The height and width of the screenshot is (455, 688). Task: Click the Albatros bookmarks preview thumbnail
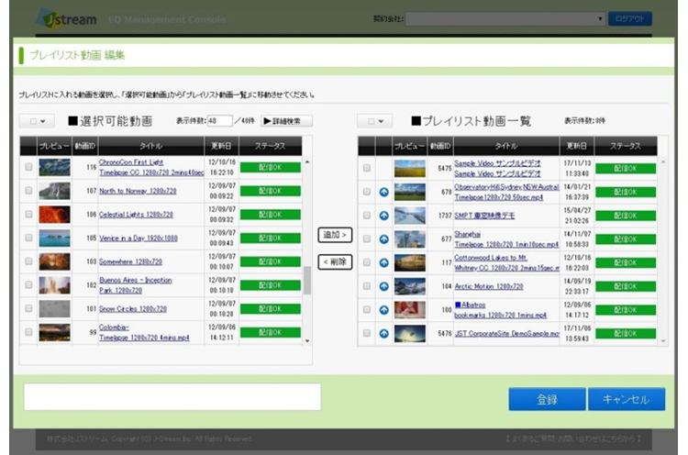pos(410,310)
